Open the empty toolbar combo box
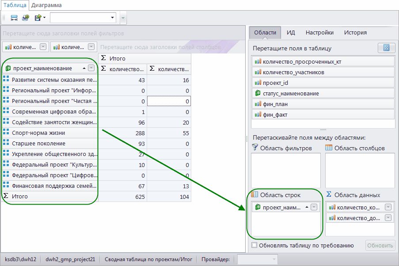Viewport: 399px width, 266px height. point(112,18)
